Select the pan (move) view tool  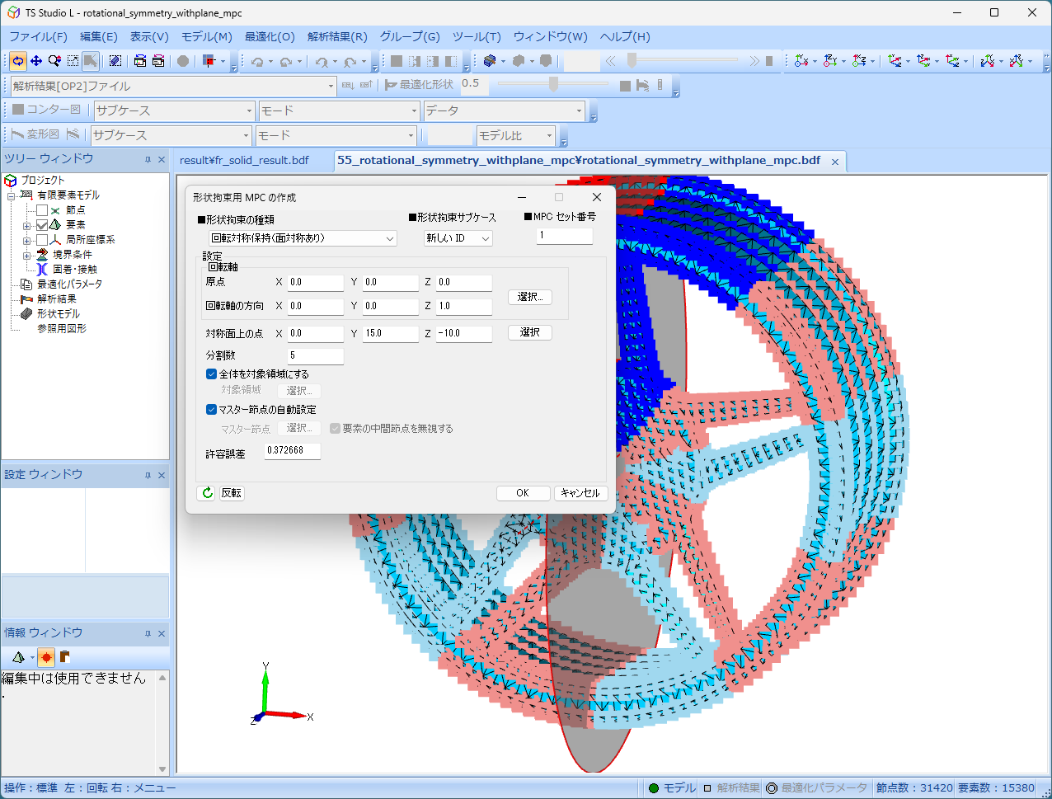[x=36, y=61]
